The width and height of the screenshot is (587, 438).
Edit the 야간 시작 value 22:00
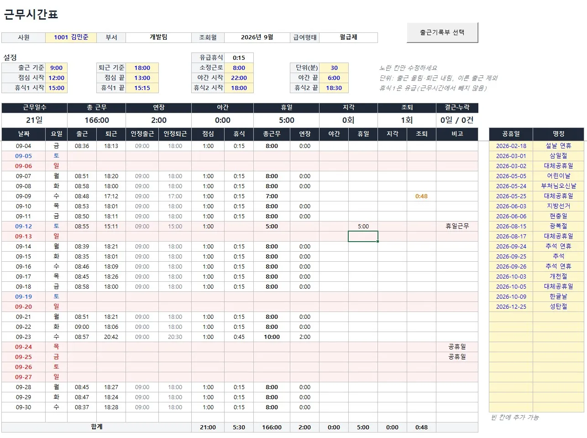239,78
